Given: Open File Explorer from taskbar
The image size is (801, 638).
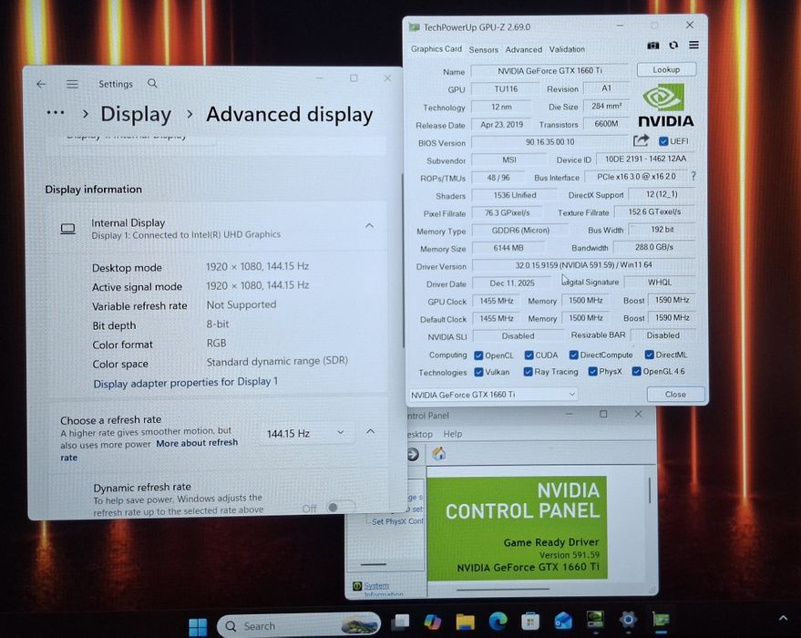Looking at the screenshot, I should [x=465, y=622].
